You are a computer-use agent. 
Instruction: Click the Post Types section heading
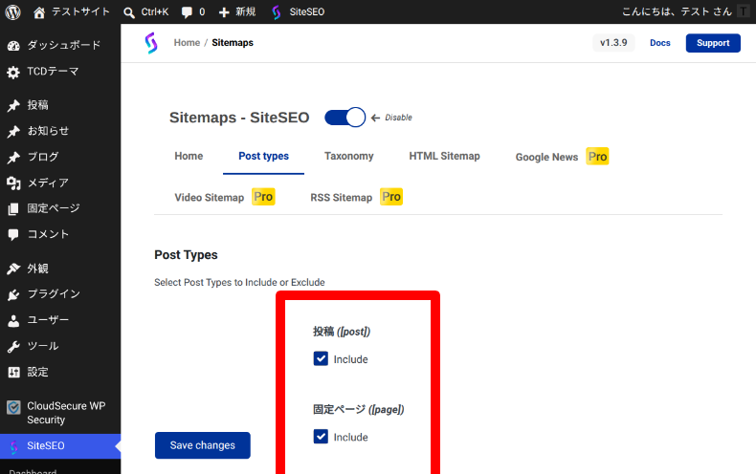[x=186, y=255]
